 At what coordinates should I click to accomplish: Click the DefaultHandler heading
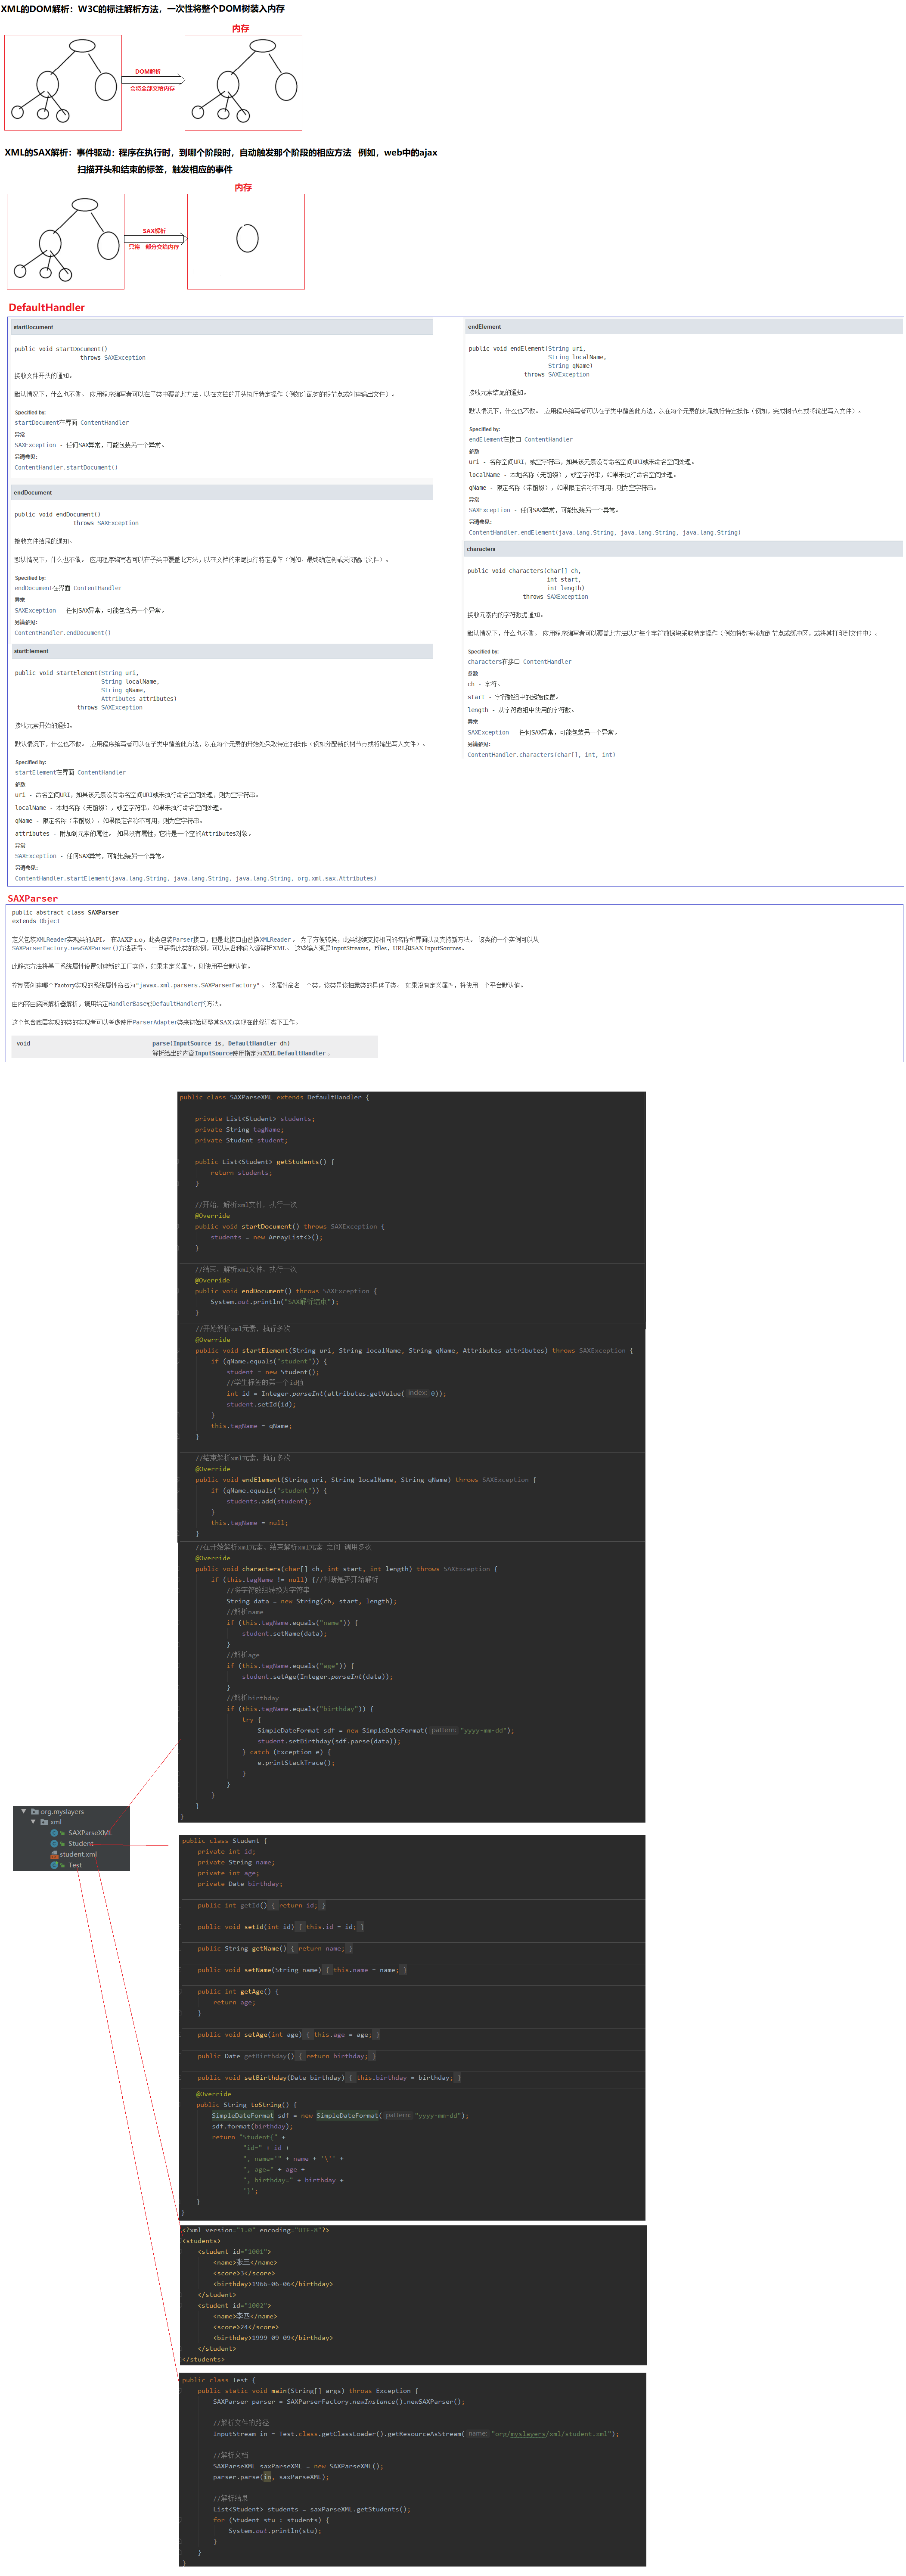(x=47, y=307)
